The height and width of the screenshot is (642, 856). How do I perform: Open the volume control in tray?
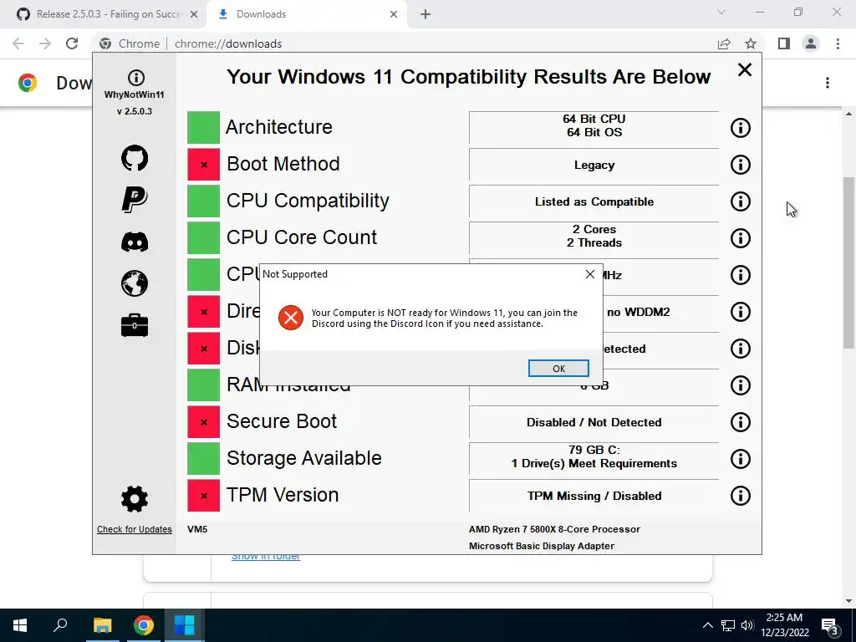pos(747,625)
